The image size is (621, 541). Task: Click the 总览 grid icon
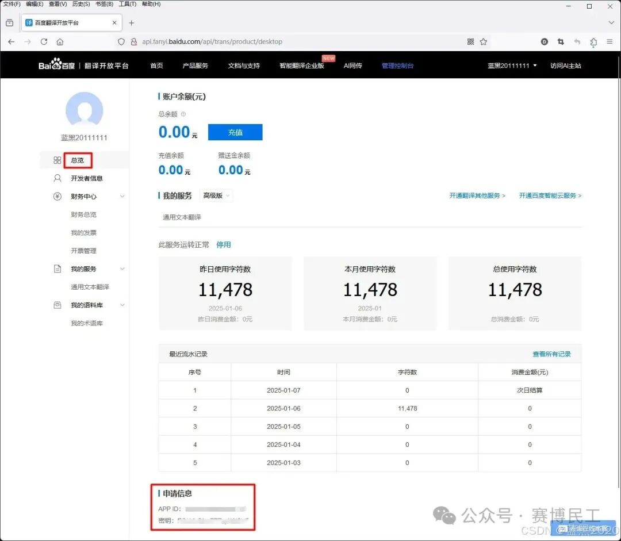[57, 160]
